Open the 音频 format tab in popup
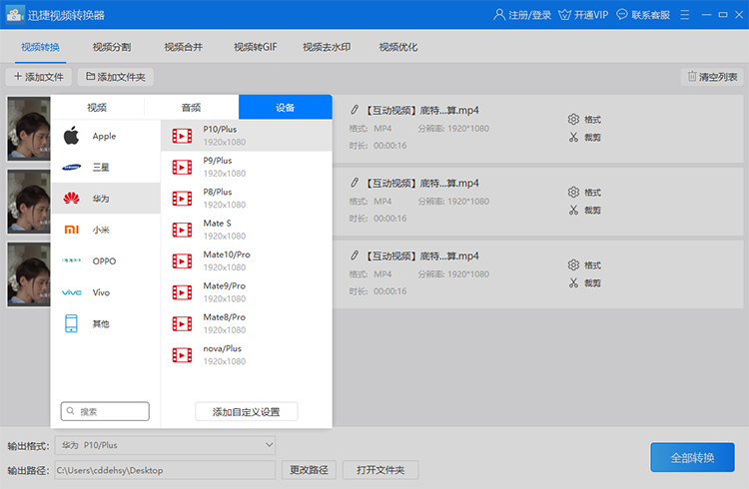 [191, 108]
